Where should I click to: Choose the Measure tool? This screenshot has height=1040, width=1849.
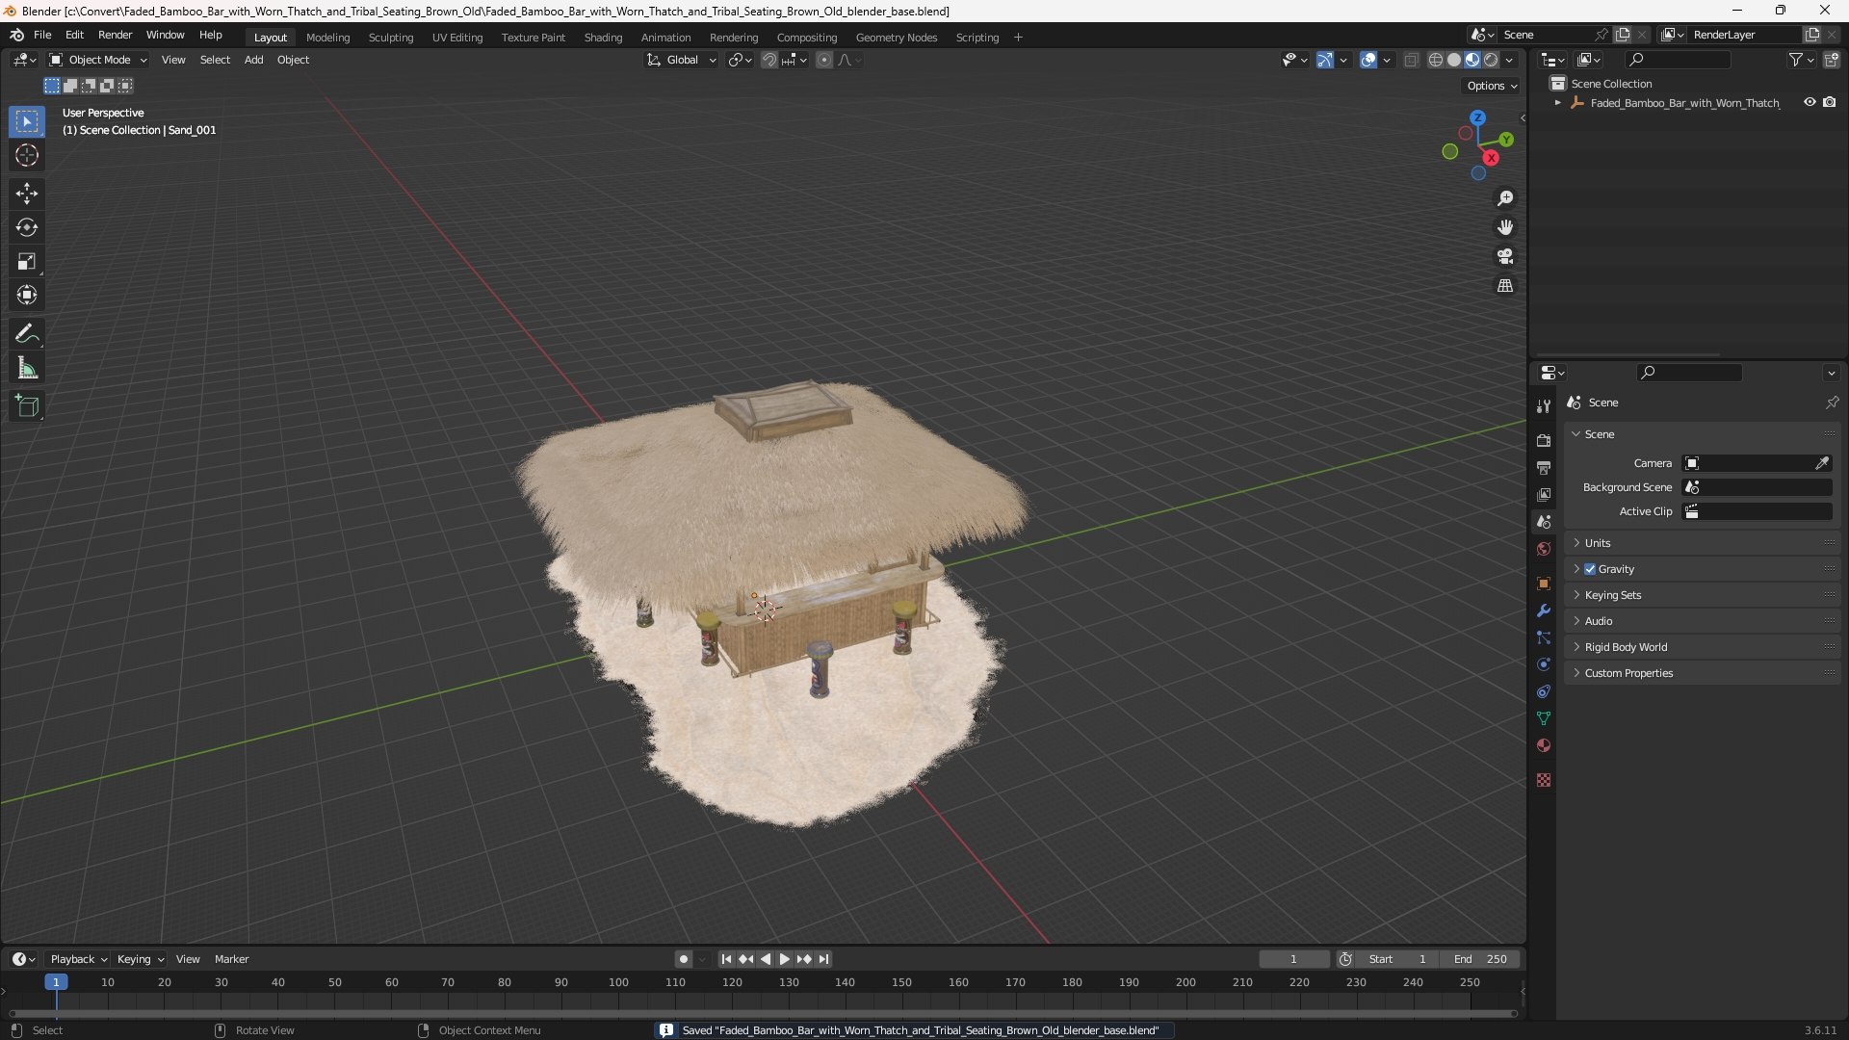[27, 368]
